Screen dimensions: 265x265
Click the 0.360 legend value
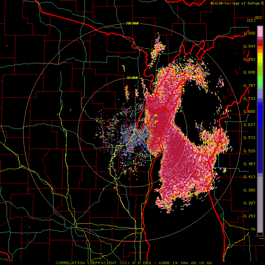[x=249, y=190]
